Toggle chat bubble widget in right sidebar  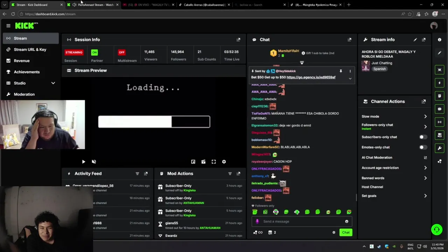tap(440, 109)
